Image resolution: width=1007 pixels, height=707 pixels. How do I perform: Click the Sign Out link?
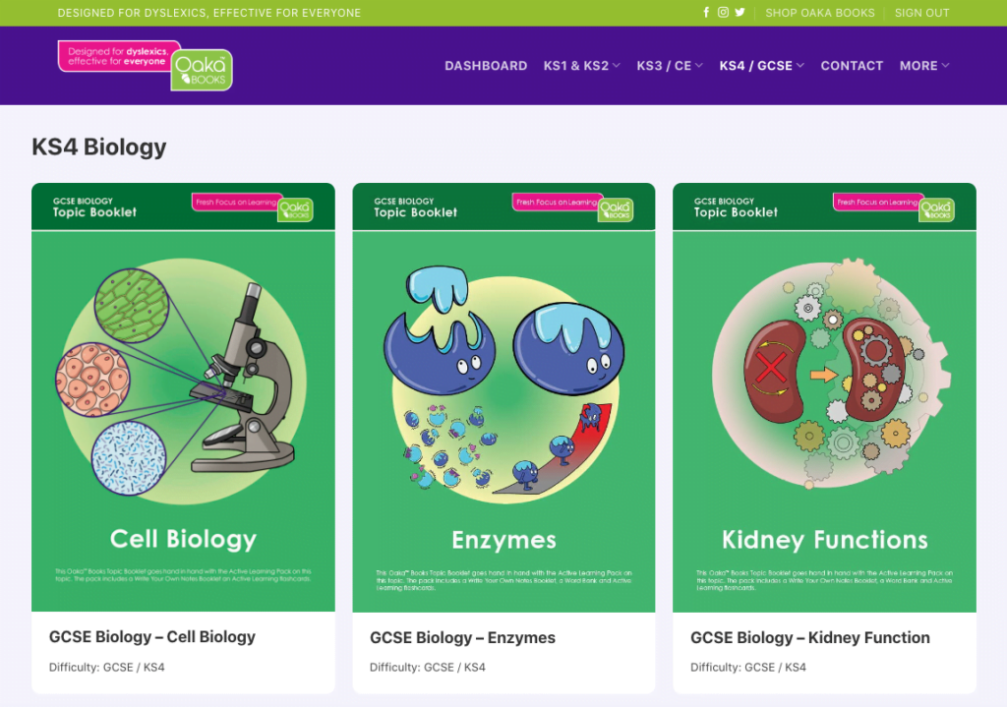(921, 13)
